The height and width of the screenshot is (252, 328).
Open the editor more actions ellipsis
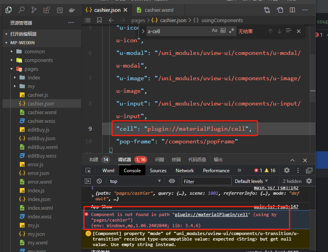[305, 10]
